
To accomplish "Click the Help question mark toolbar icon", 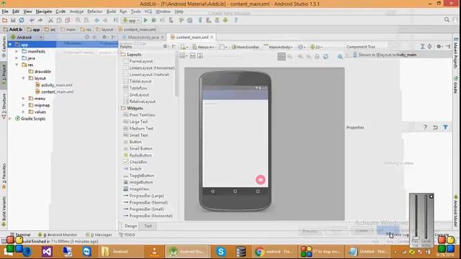I will (236, 20).
